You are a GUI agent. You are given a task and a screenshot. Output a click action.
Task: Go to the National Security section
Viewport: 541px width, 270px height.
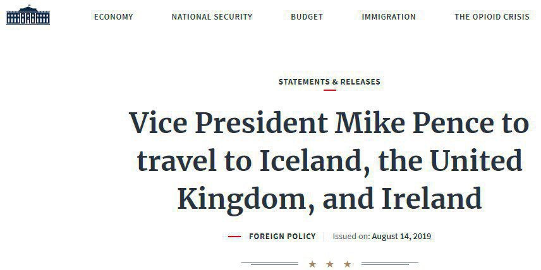point(212,17)
